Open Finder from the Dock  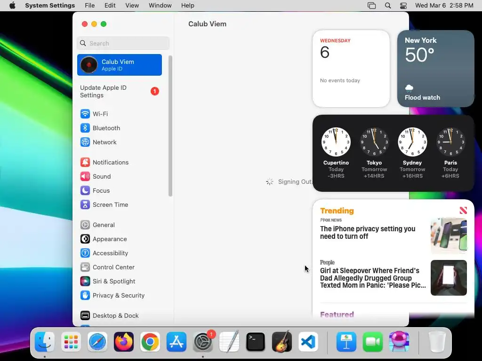[45, 342]
